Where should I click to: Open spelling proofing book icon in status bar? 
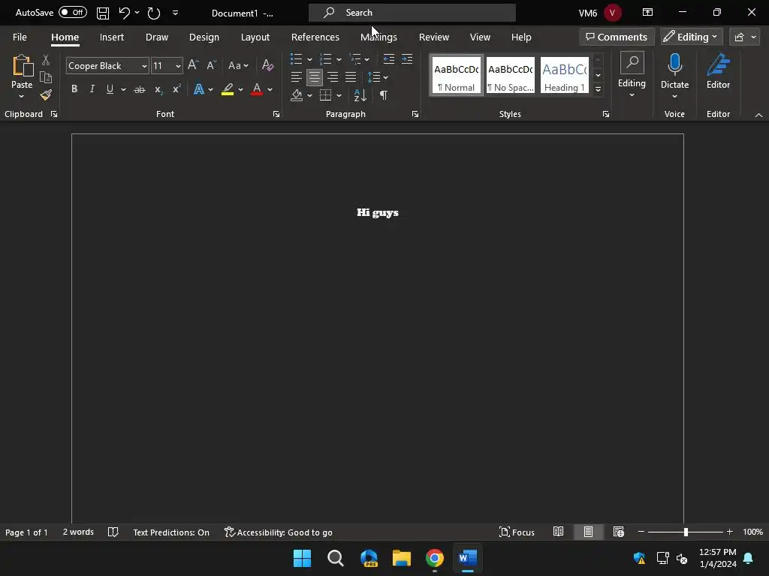pyautogui.click(x=113, y=532)
